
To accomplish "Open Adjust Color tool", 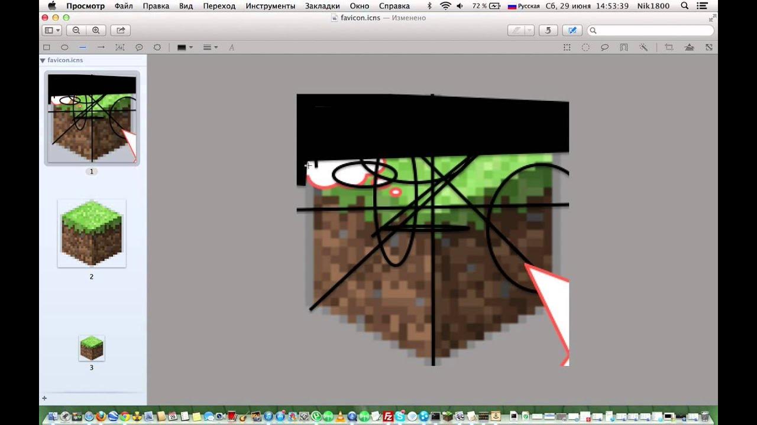I will pyautogui.click(x=689, y=47).
